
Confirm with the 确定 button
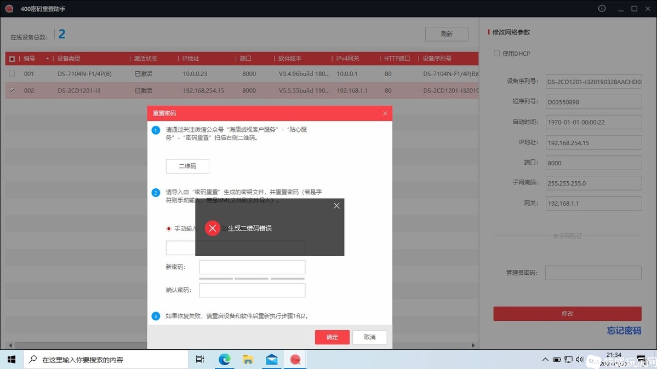click(332, 337)
